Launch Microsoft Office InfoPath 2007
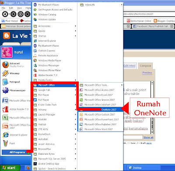This screenshot has height=171, width=175. pyautogui.click(x=101, y=105)
